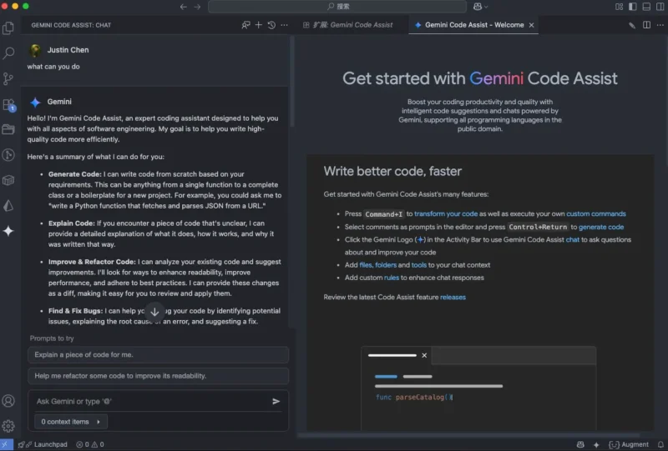Open the chat feedback person icon
Image resolution: width=668 pixels, height=451 pixels.
click(x=245, y=25)
